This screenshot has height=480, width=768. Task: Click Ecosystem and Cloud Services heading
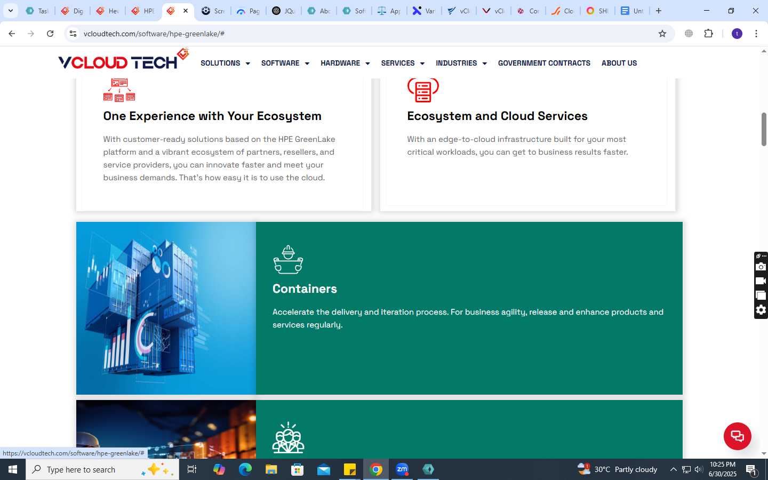click(497, 116)
